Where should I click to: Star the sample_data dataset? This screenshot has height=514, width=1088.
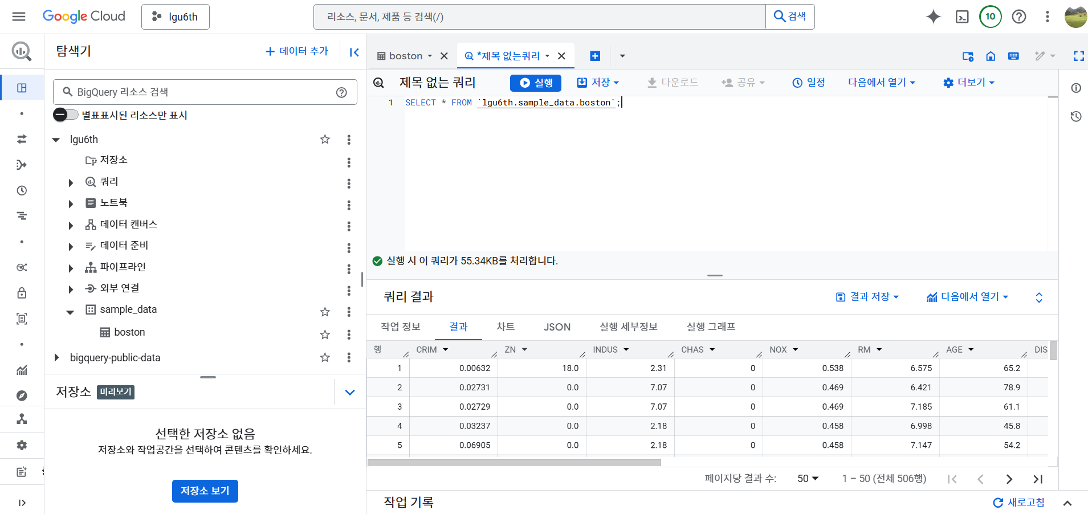325,312
